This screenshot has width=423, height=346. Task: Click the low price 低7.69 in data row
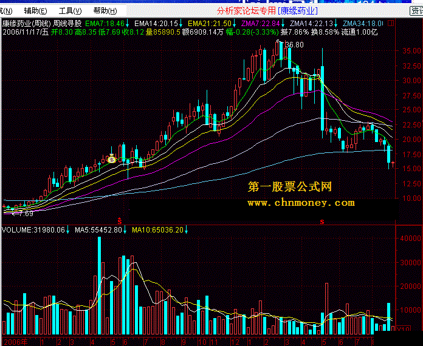point(109,32)
